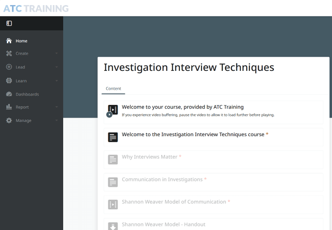
Task: Select the Content tab
Action: point(113,89)
